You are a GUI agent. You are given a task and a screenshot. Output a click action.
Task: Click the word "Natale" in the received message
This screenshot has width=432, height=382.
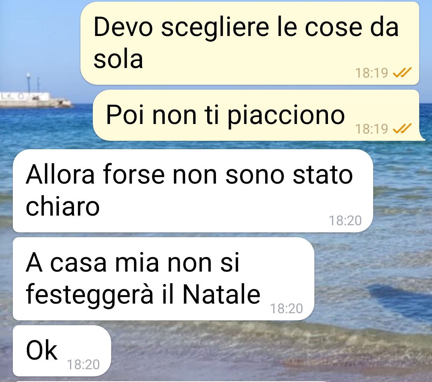coord(221,294)
